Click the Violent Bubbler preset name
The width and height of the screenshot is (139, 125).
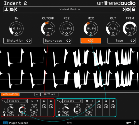point(70,9)
